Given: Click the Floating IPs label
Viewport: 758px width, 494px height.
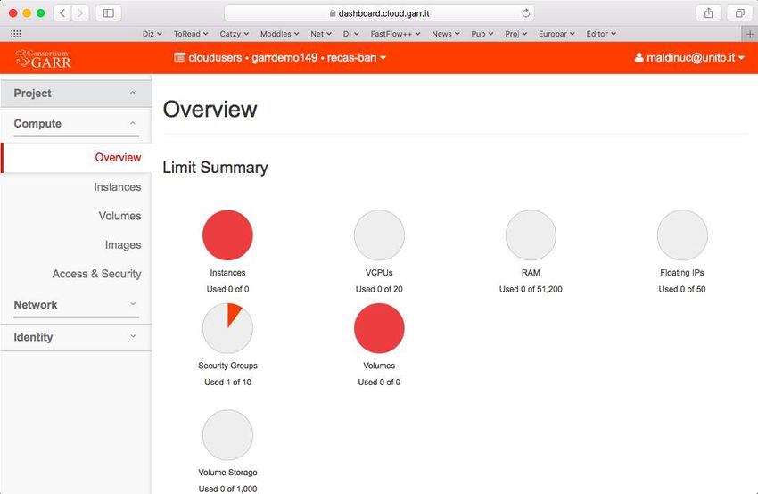Looking at the screenshot, I should tap(682, 273).
